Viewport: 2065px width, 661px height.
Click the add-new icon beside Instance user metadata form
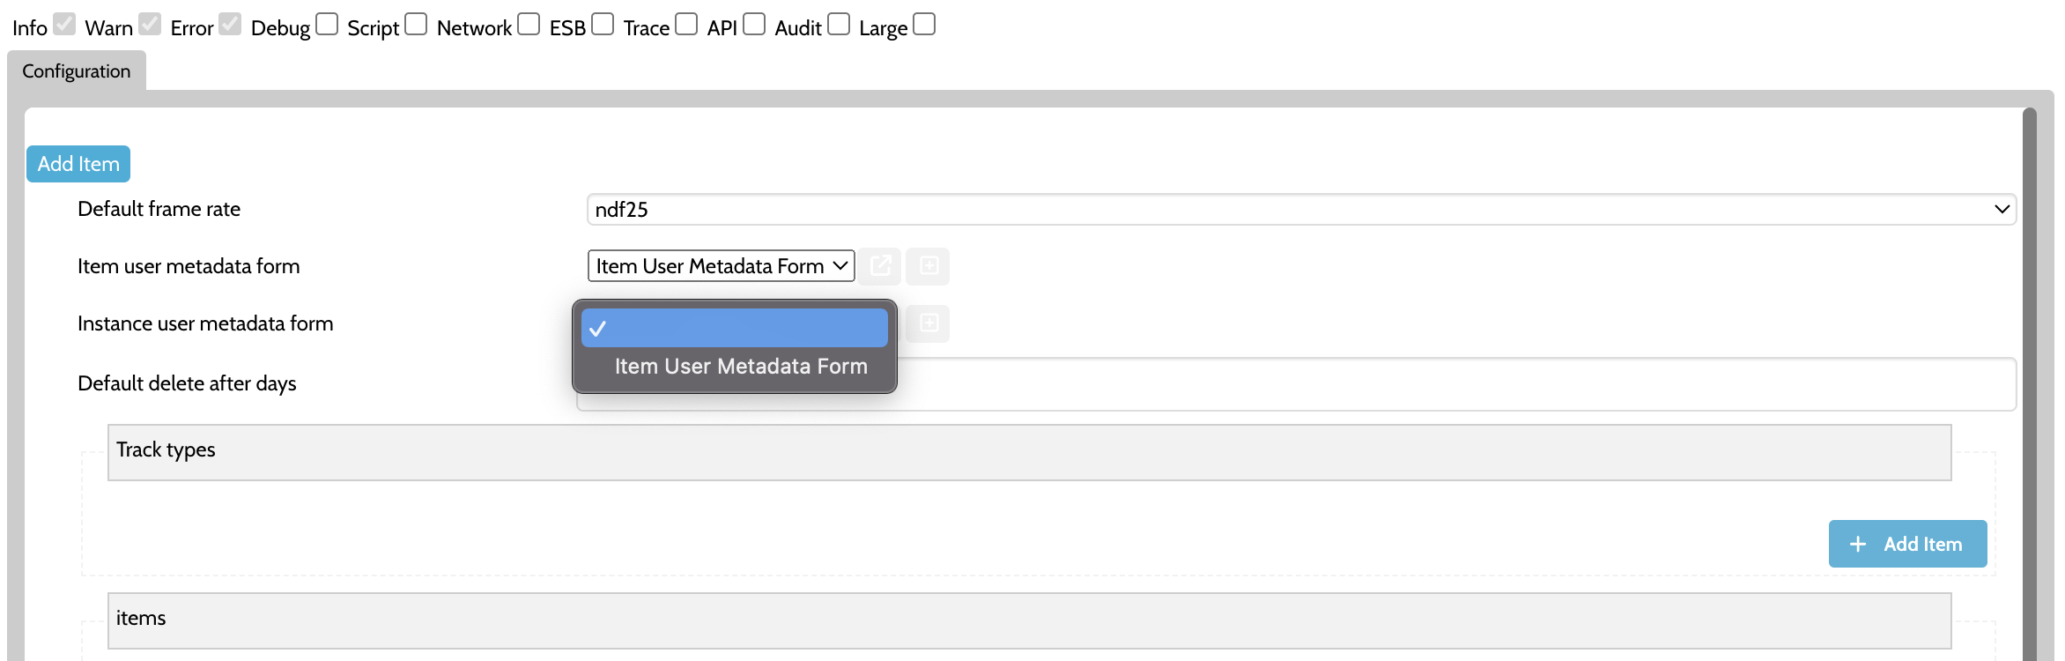coord(929,323)
